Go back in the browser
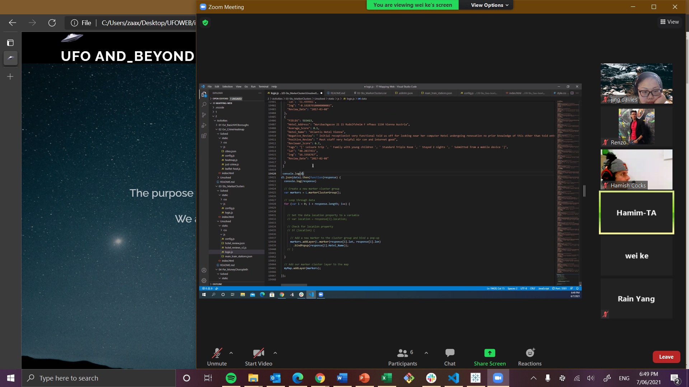This screenshot has width=689, height=387. tap(13, 23)
